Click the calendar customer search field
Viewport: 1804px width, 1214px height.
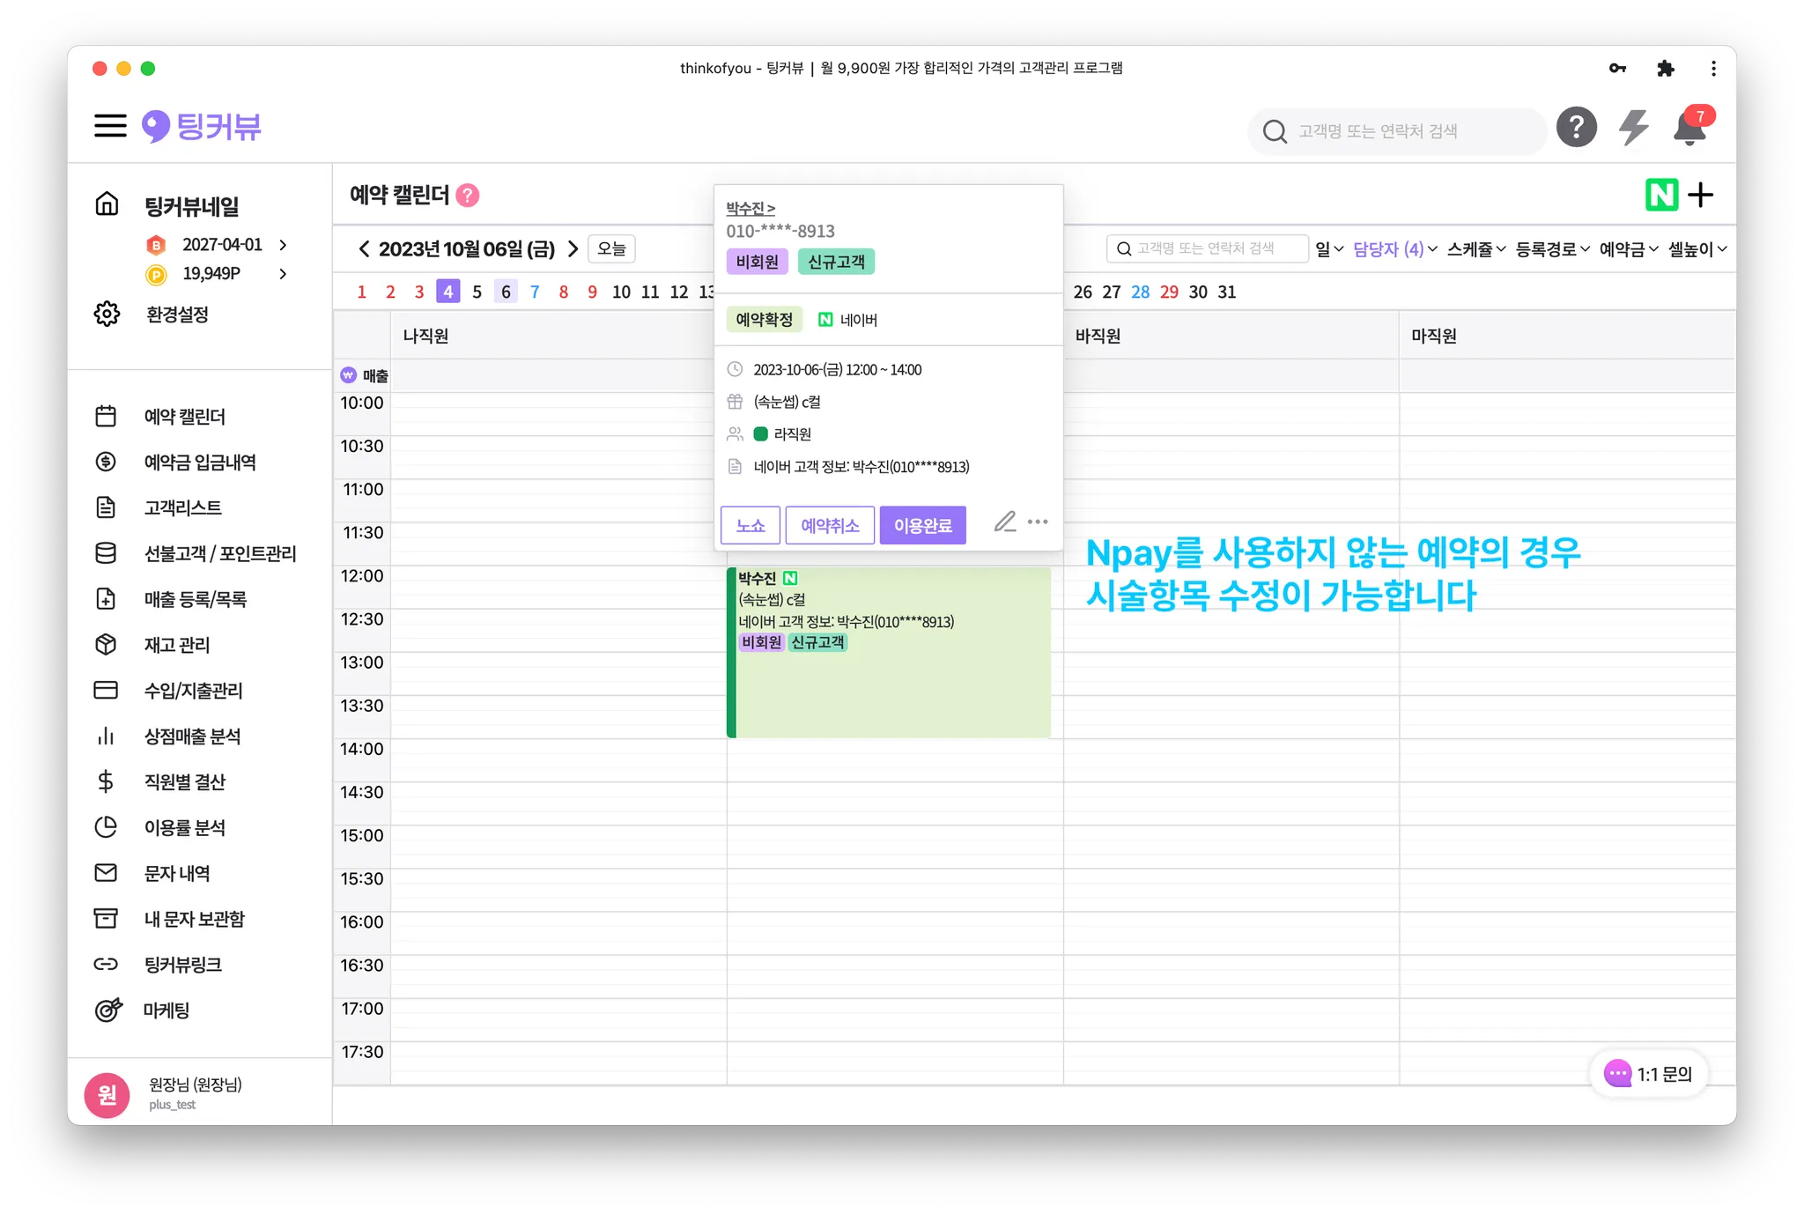[x=1207, y=249]
